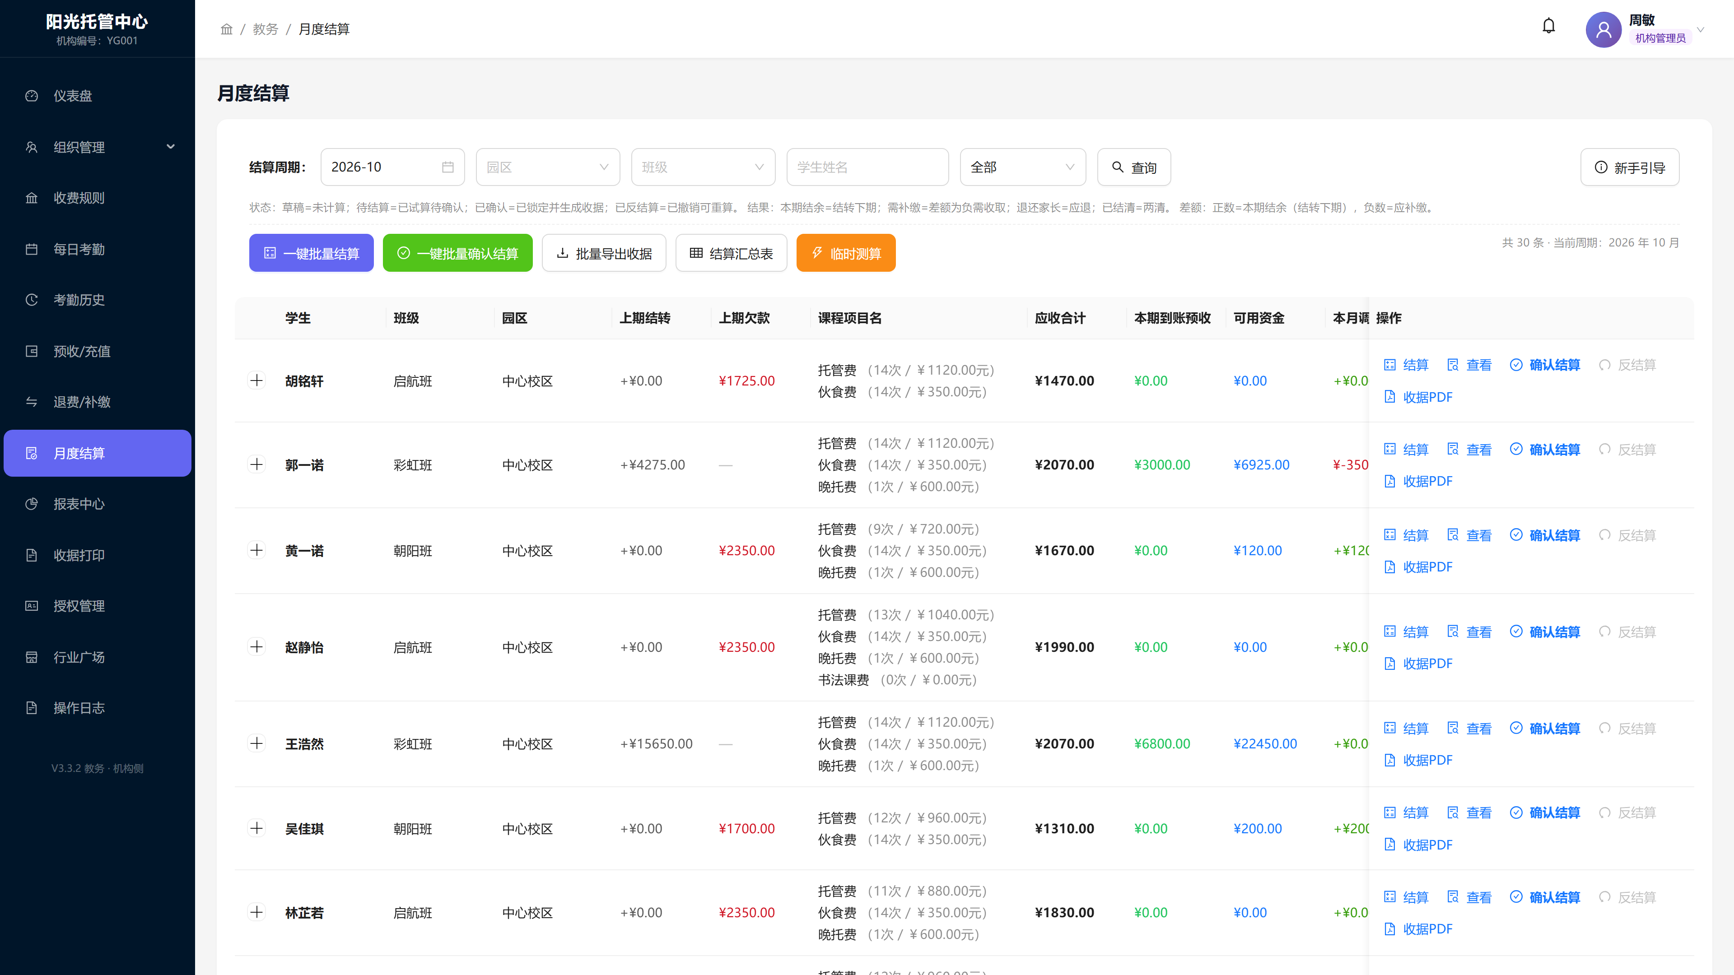Click the calendar icon in 结算周期 field
The height and width of the screenshot is (975, 1734).
(447, 167)
